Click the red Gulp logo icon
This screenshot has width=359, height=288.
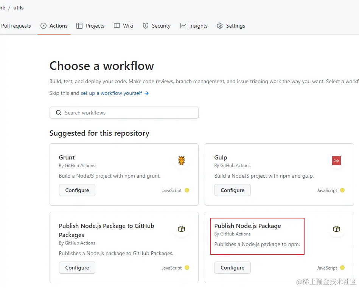coord(337,160)
